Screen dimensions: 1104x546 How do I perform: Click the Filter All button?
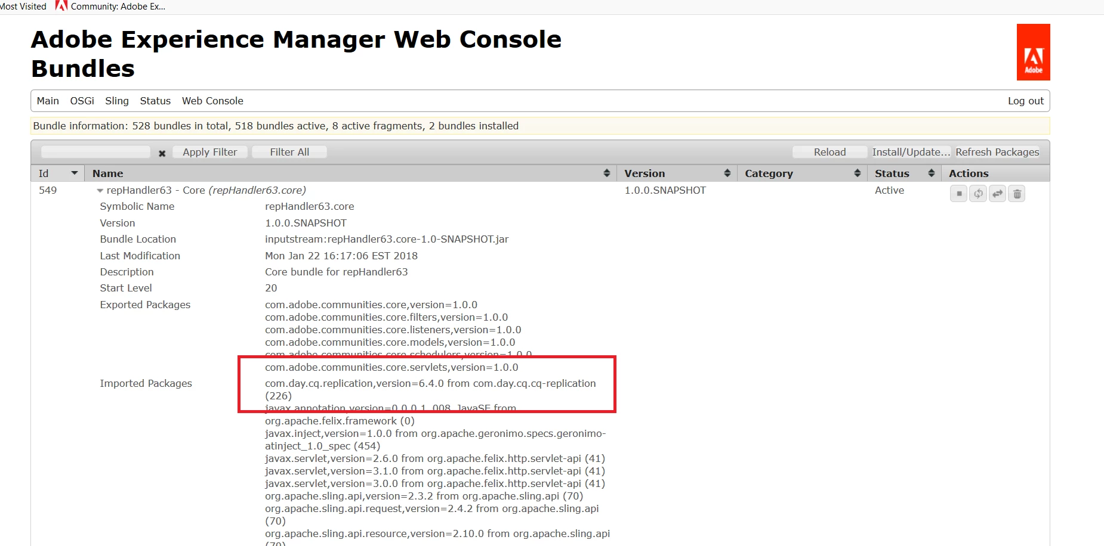(x=289, y=152)
